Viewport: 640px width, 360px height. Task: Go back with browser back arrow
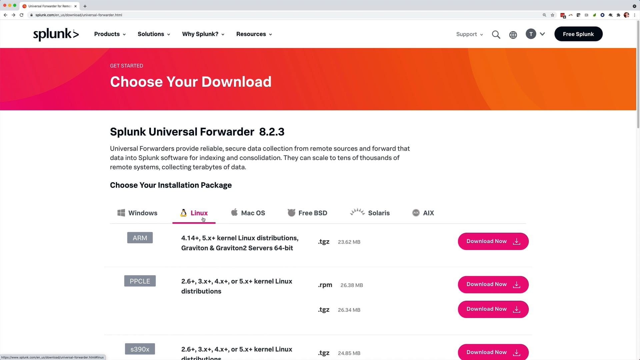5,15
